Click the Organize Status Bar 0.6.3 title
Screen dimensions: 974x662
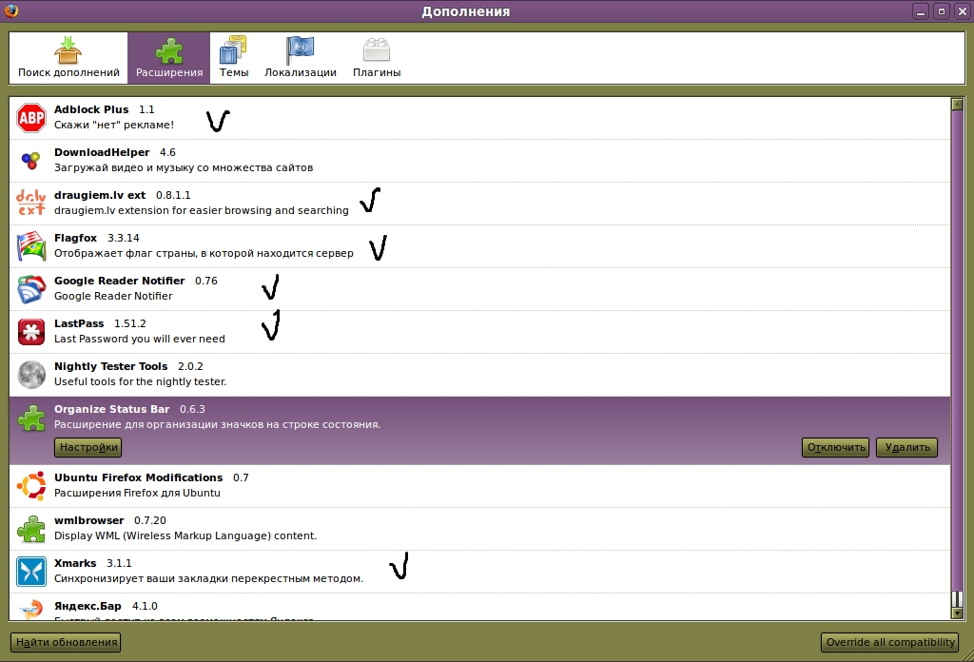(x=129, y=409)
